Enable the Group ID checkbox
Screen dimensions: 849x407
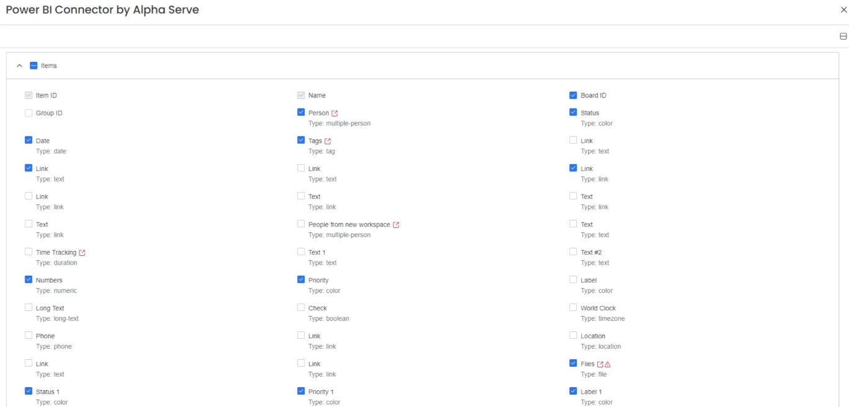pos(29,113)
